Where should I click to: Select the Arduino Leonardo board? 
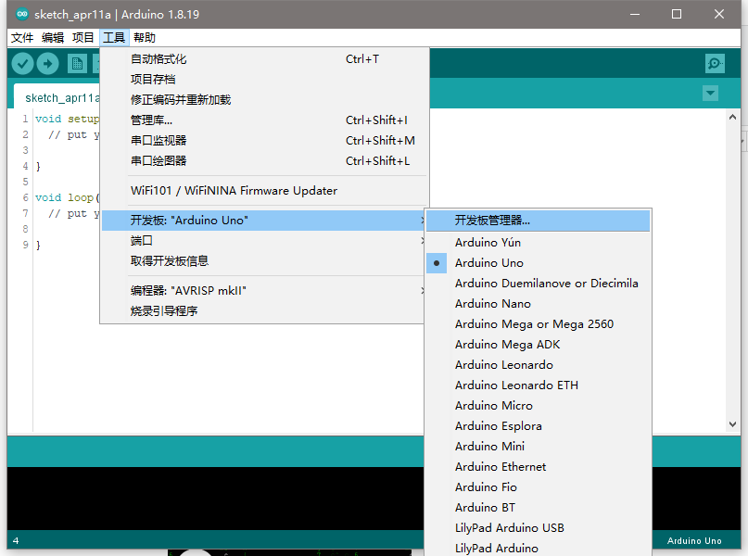(539, 365)
